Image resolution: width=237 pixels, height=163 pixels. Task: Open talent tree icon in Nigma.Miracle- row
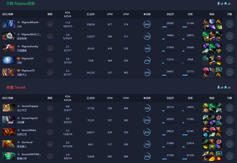pos(230,24)
